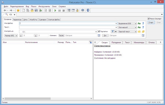Switch to the Сжатые файлы tab
165x105 pixels.
54,20
